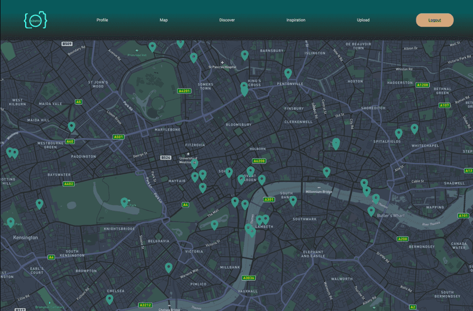The width and height of the screenshot is (473, 311).
Task: Select the pin left of St Pancras Hospital
Action: tap(194, 58)
